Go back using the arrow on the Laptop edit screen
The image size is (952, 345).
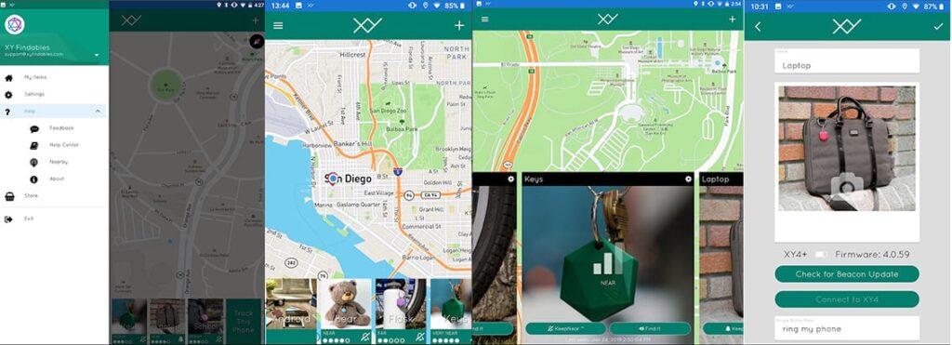click(758, 26)
